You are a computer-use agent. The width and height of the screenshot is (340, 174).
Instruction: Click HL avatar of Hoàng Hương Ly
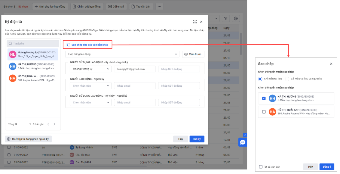13,54
